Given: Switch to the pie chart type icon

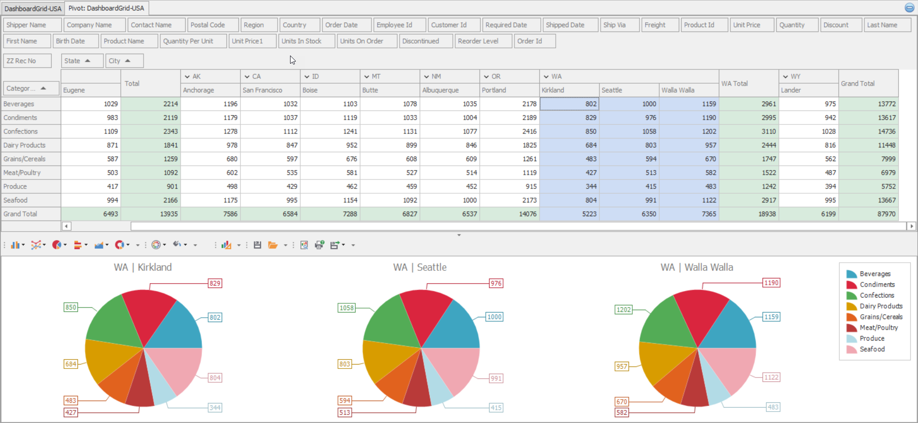Looking at the screenshot, I should pos(56,245).
